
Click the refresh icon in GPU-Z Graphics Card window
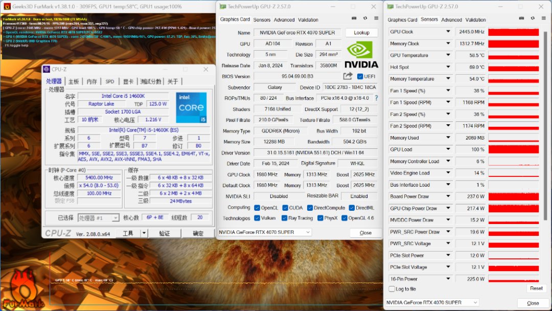365,18
